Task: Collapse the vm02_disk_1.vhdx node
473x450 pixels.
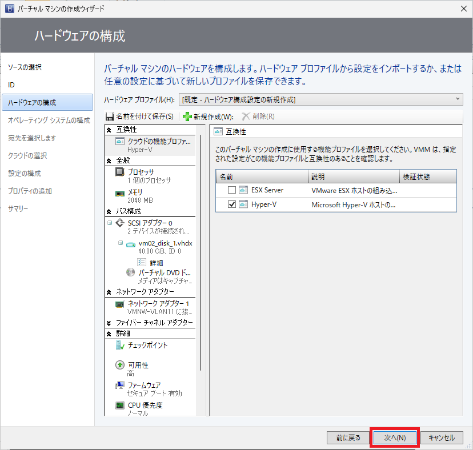Action: pos(121,243)
